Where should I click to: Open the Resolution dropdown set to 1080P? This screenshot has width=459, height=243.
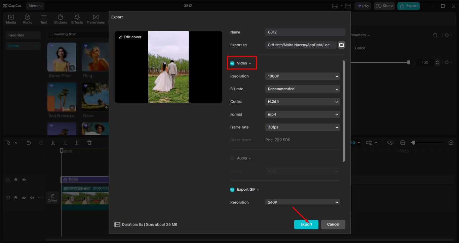302,76
